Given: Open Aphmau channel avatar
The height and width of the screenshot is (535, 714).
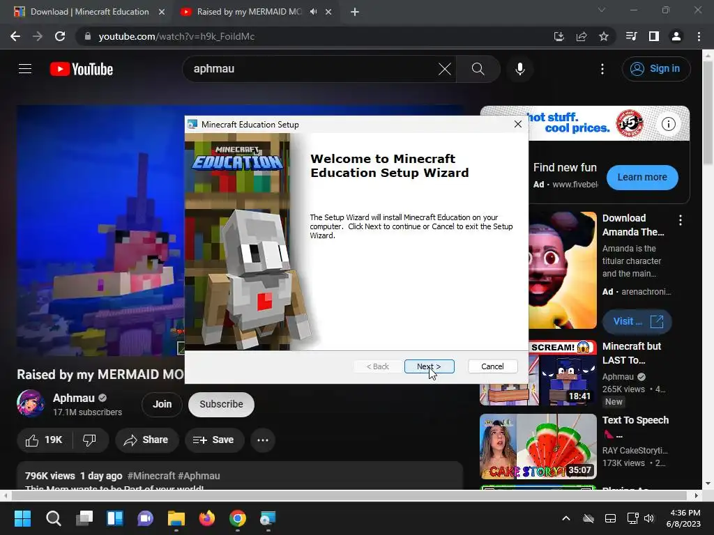Looking at the screenshot, I should point(31,403).
